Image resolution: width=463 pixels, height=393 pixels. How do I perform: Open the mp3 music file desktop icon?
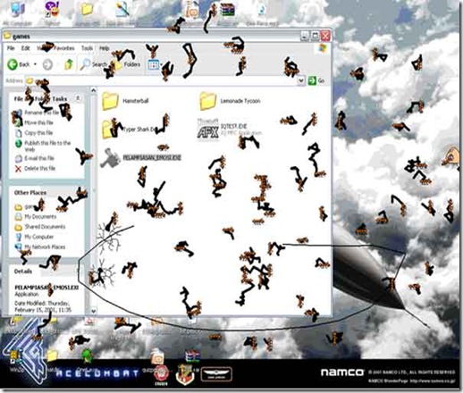pos(262,10)
